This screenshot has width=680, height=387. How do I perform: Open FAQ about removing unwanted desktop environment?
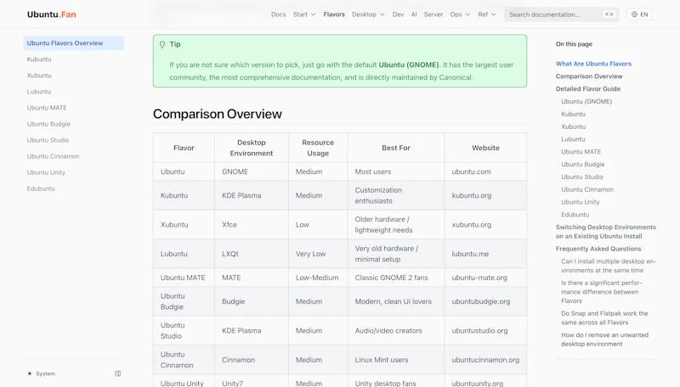click(x=604, y=339)
